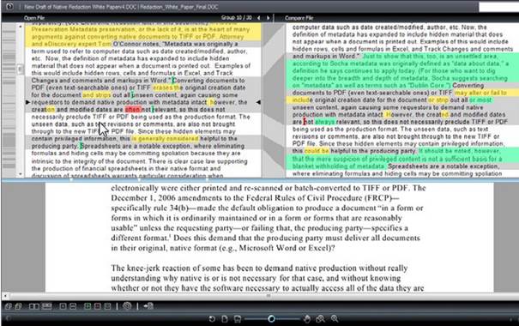519x326 pixels.
Task: Click the export arrow icon in toolbar
Action: click(148, 306)
